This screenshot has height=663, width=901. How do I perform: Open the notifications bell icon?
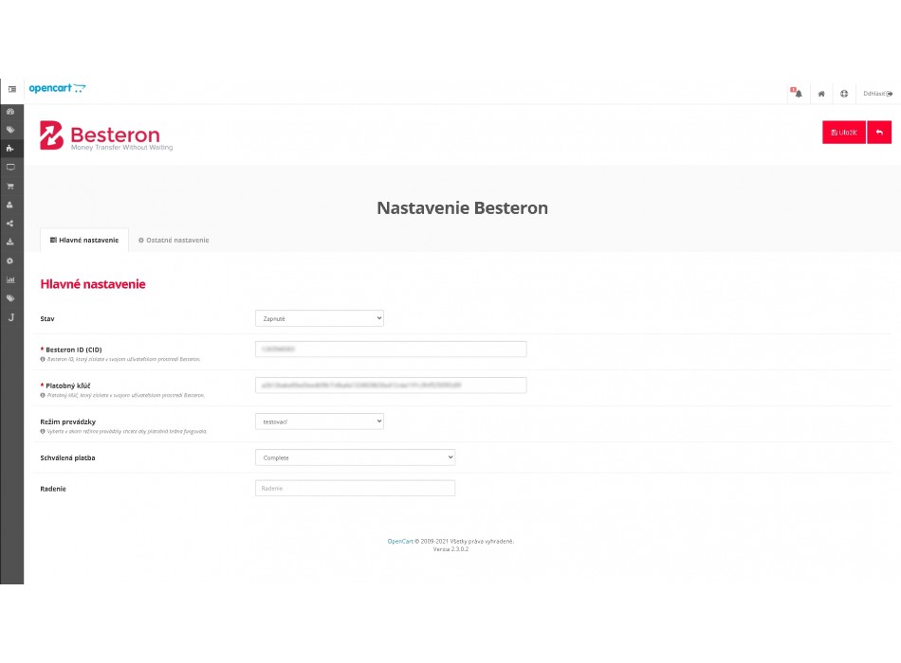[798, 93]
